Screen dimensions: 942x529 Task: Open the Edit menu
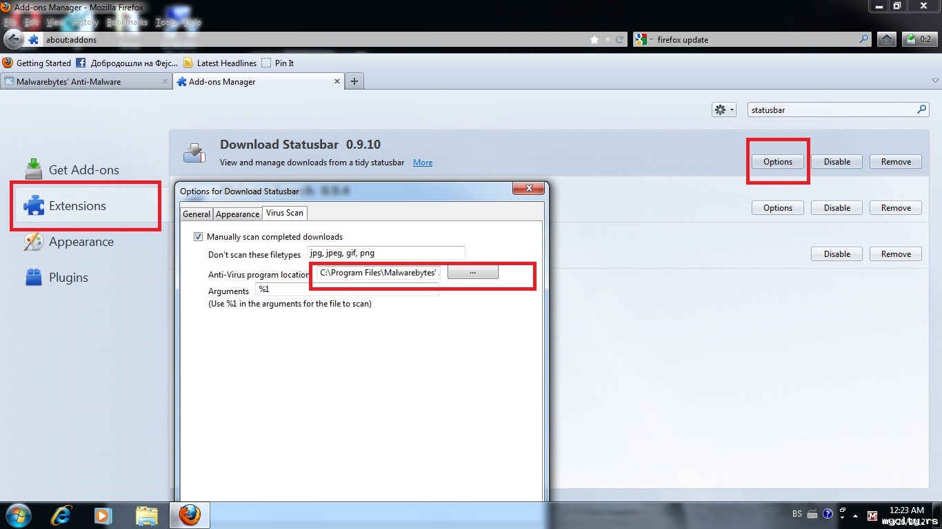(32, 22)
